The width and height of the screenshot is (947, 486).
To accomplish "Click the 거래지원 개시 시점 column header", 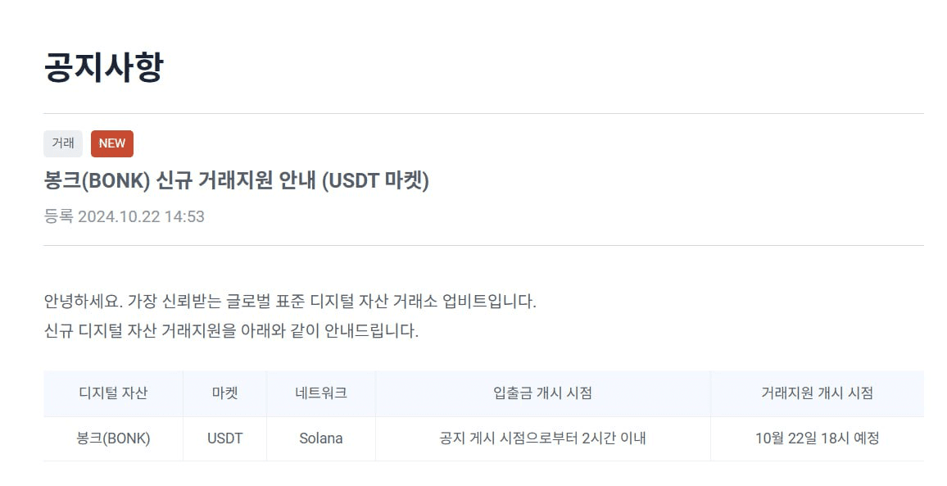I will click(817, 393).
